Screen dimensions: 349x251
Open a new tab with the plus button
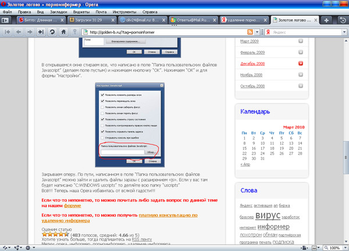(326, 20)
